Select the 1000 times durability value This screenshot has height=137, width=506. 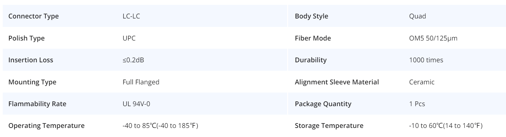tap(426, 60)
